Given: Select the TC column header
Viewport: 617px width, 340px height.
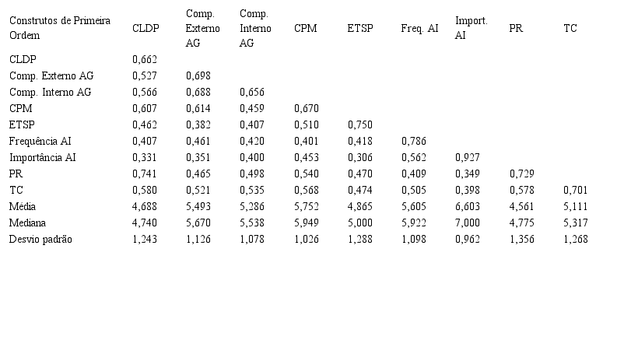Looking at the screenshot, I should pos(570,29).
